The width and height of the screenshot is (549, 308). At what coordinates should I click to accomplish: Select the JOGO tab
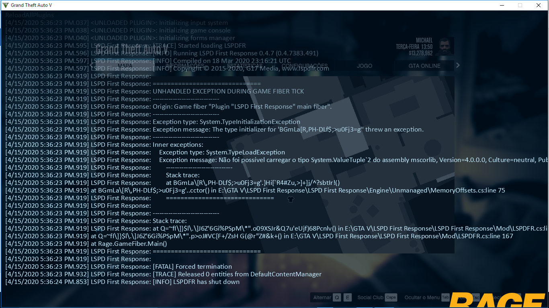coord(365,66)
